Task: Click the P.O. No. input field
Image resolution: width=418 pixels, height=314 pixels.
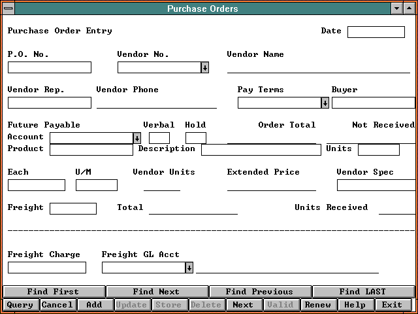Action: pyautogui.click(x=49, y=67)
